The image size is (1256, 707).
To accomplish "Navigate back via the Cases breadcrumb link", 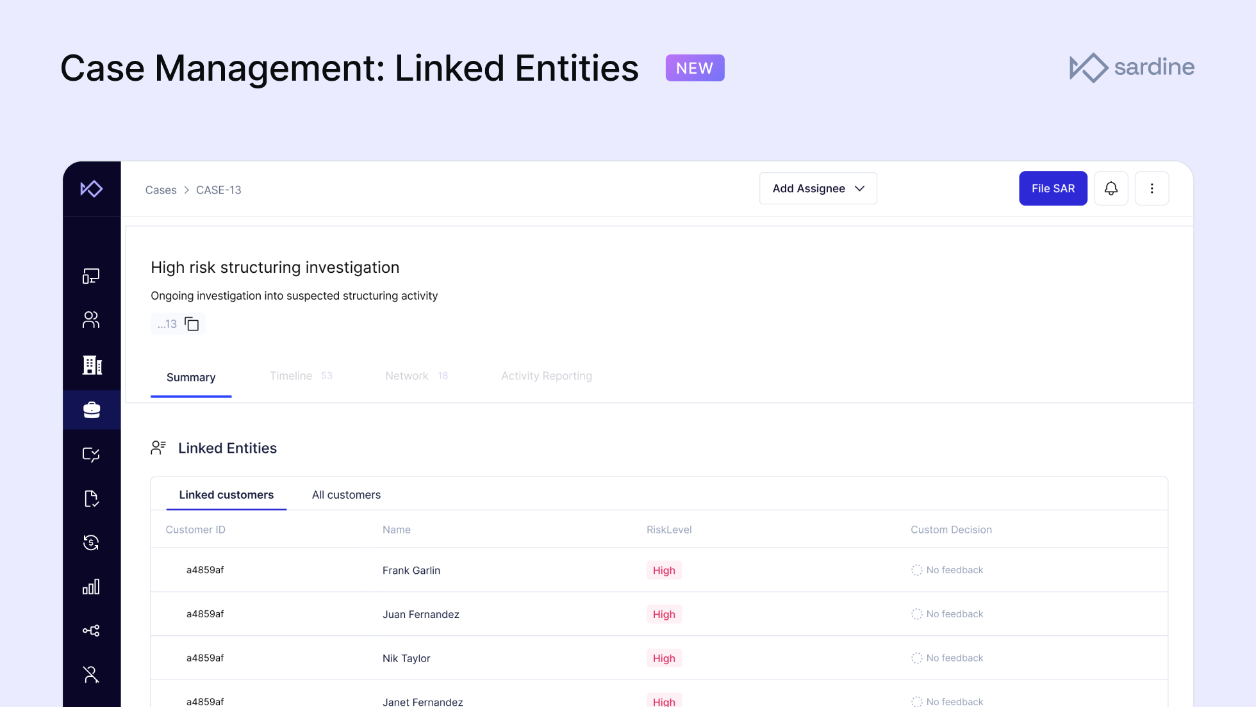I will point(161,190).
